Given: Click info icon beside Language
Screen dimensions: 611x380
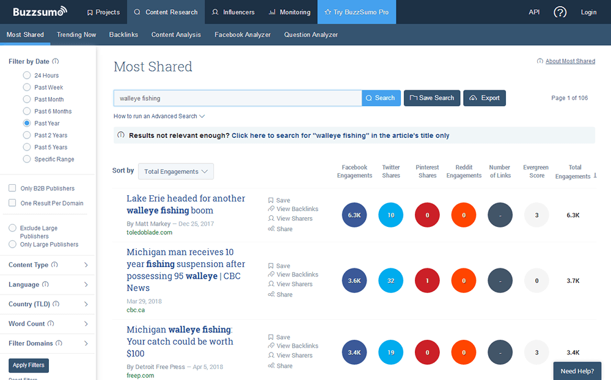Looking at the screenshot, I should point(45,284).
